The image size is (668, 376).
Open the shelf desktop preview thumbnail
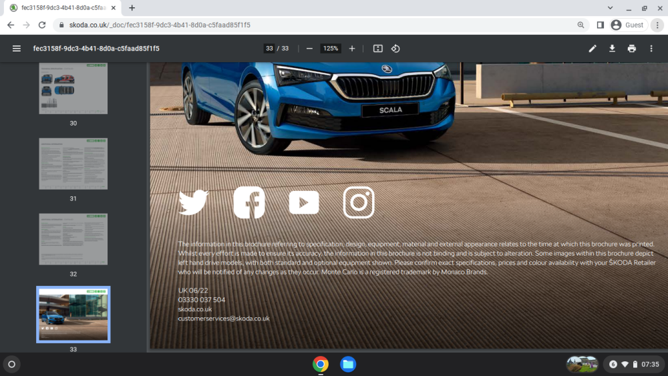click(582, 364)
